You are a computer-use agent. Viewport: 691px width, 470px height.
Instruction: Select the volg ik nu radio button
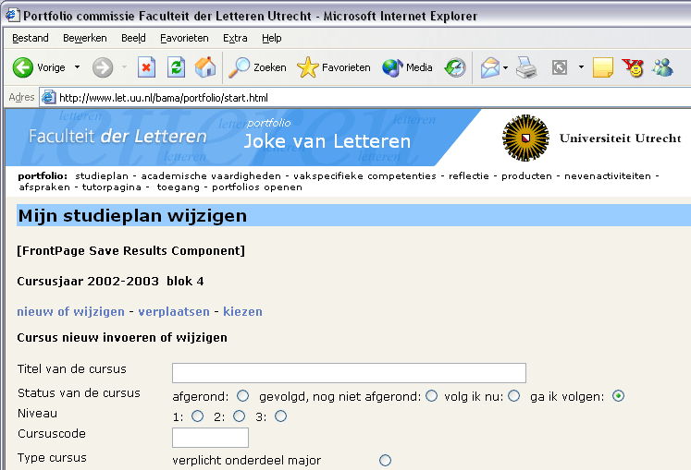tap(513, 396)
